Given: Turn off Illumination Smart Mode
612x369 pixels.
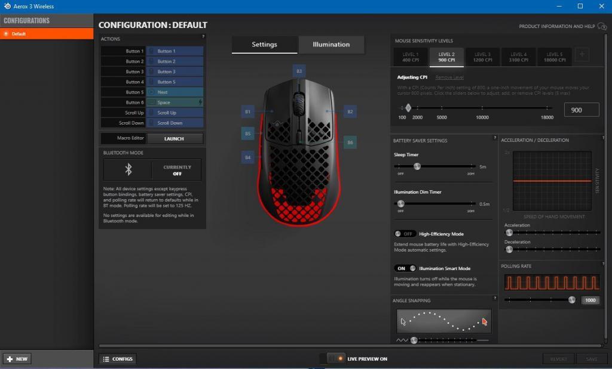Looking at the screenshot, I should pyautogui.click(x=405, y=268).
